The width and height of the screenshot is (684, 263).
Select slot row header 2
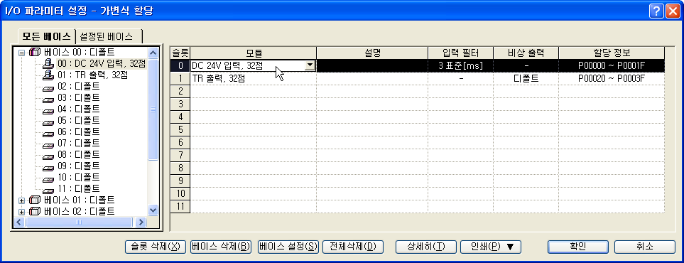pos(180,91)
